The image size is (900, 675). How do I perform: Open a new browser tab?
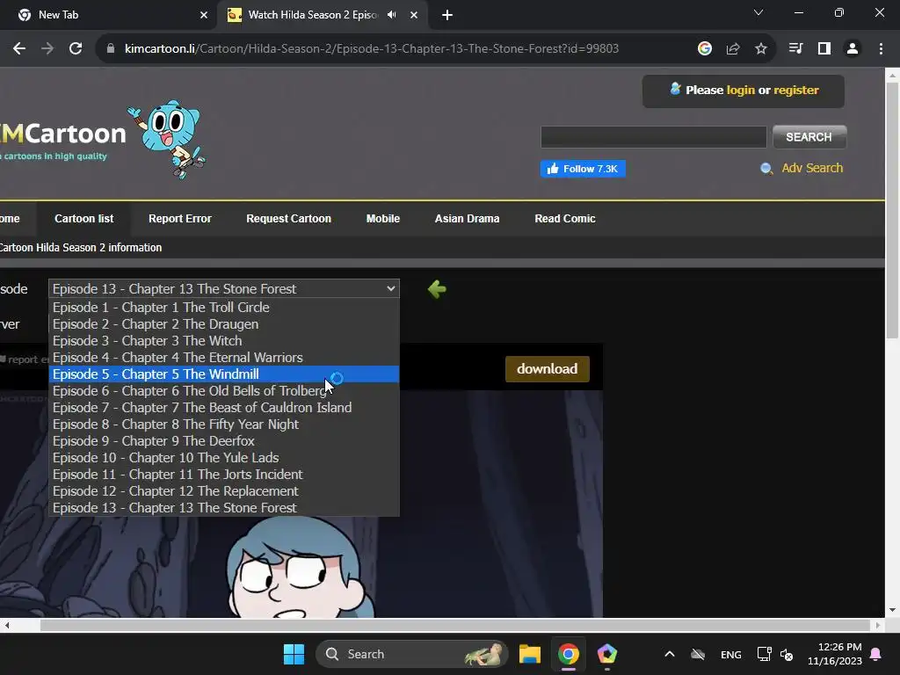click(x=447, y=15)
